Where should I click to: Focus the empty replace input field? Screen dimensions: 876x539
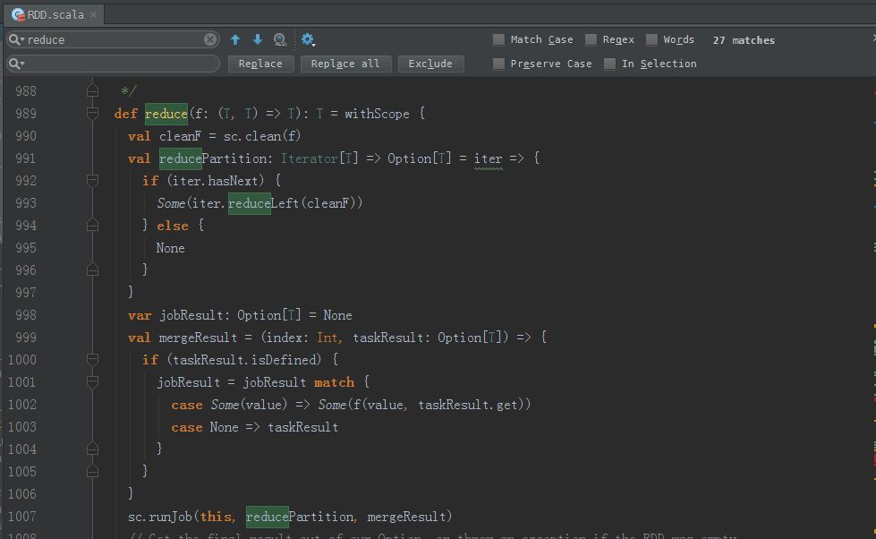114,64
